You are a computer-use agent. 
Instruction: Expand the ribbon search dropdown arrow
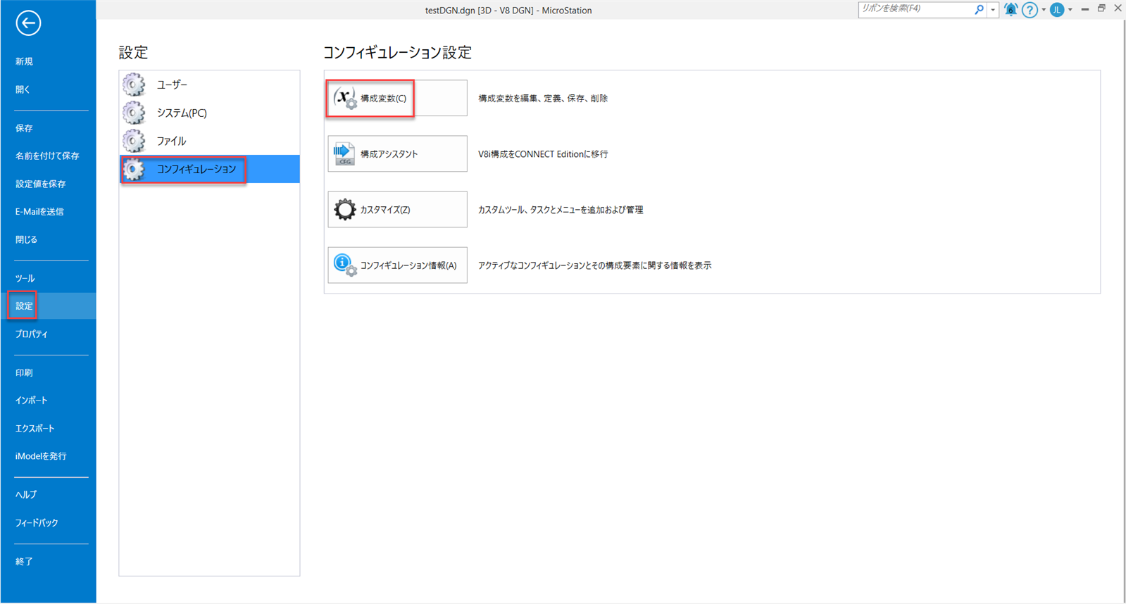993,10
